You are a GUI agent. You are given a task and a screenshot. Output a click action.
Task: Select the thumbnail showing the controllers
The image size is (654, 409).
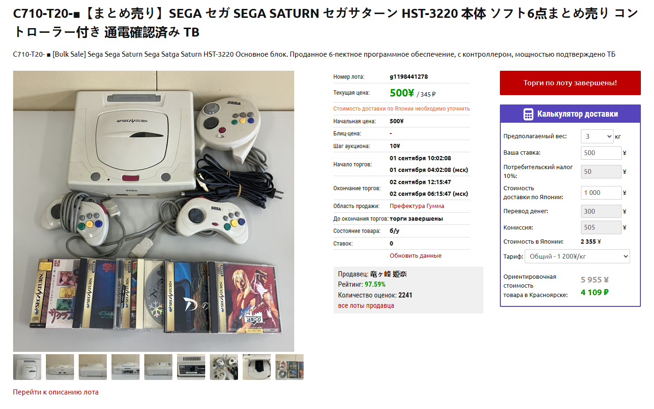[224, 367]
